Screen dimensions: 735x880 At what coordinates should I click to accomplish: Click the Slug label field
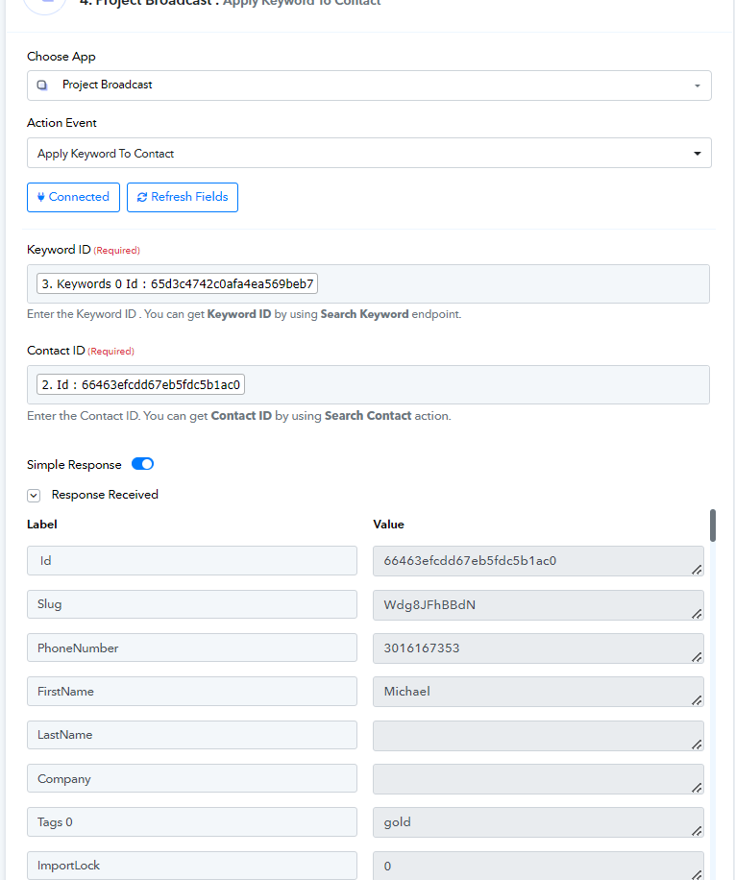pos(192,604)
